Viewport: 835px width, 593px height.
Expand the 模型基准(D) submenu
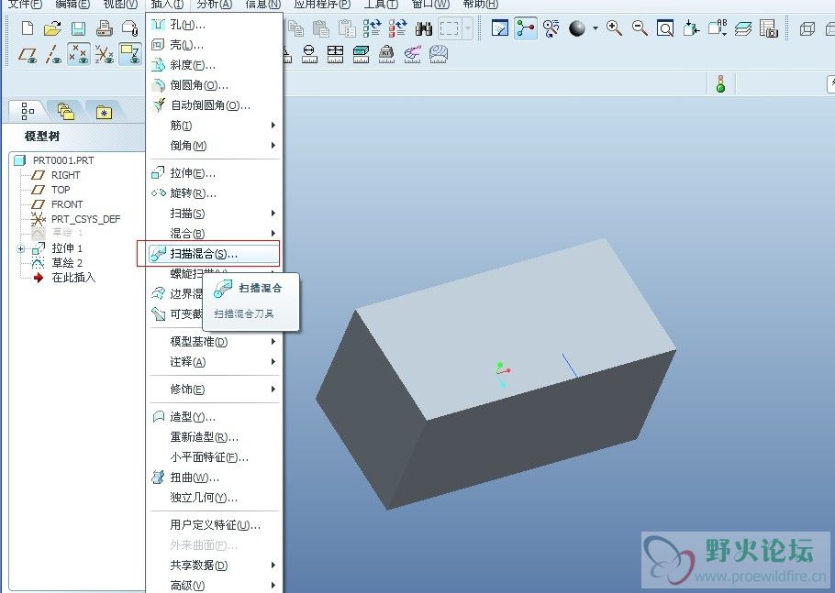273,342
